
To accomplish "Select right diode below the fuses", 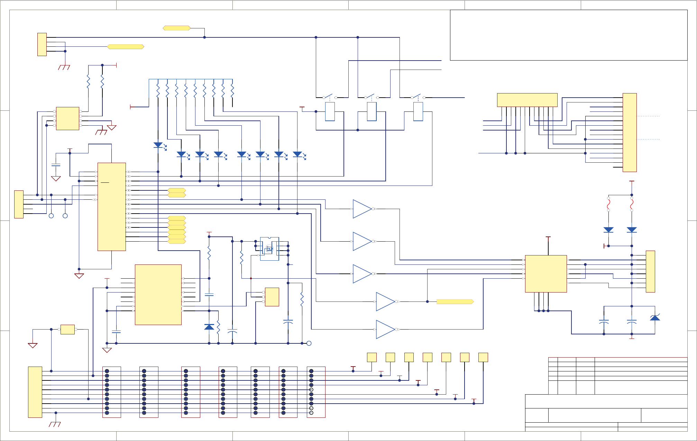I will (632, 230).
